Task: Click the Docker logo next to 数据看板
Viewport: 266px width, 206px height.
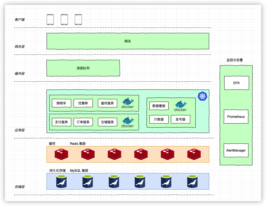Action: click(x=180, y=106)
